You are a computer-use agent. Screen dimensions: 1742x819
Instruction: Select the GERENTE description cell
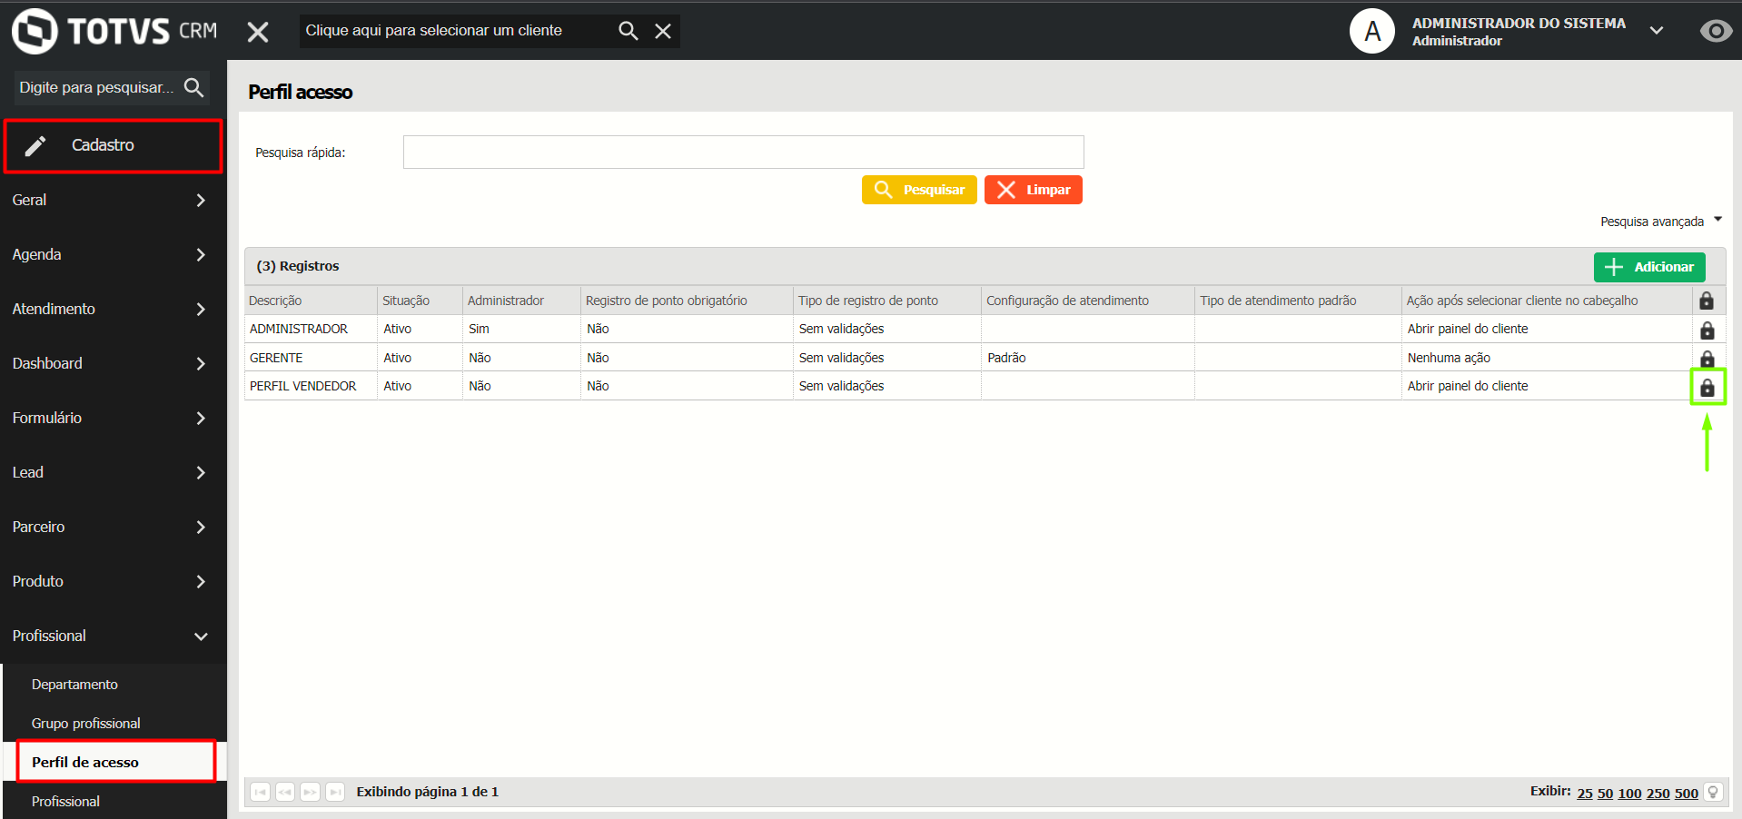tap(311, 358)
